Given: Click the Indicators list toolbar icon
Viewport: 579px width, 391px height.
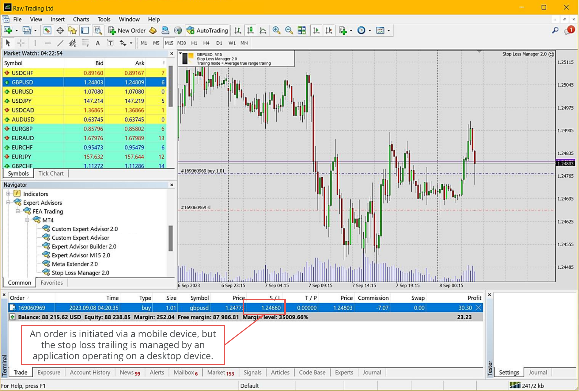Looking at the screenshot, I should 343,30.
